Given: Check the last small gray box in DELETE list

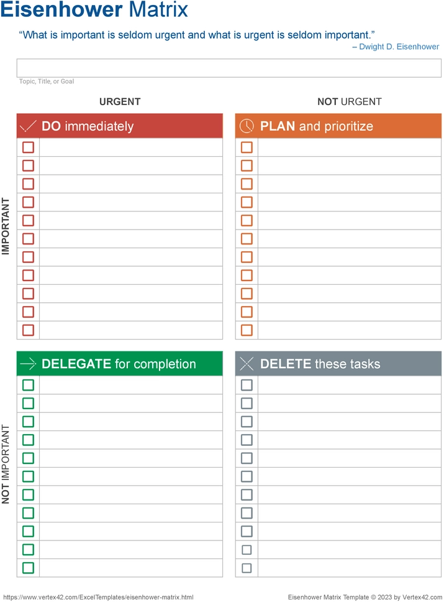Looking at the screenshot, I should 247,568.
